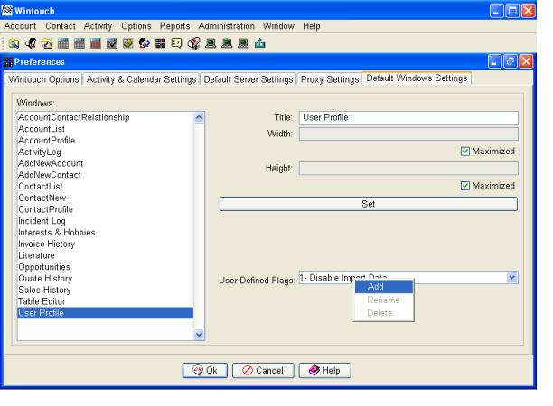
Task: Open the Administration menu
Action: tap(227, 26)
